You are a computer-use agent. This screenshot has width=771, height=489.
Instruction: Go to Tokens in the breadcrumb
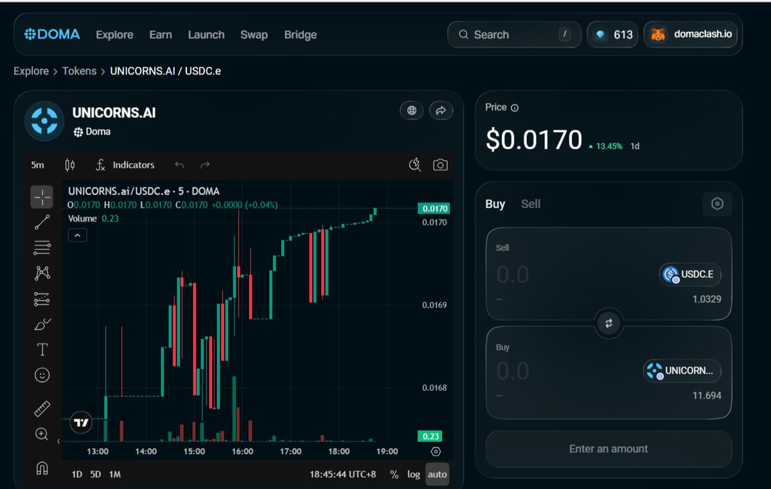coord(79,71)
